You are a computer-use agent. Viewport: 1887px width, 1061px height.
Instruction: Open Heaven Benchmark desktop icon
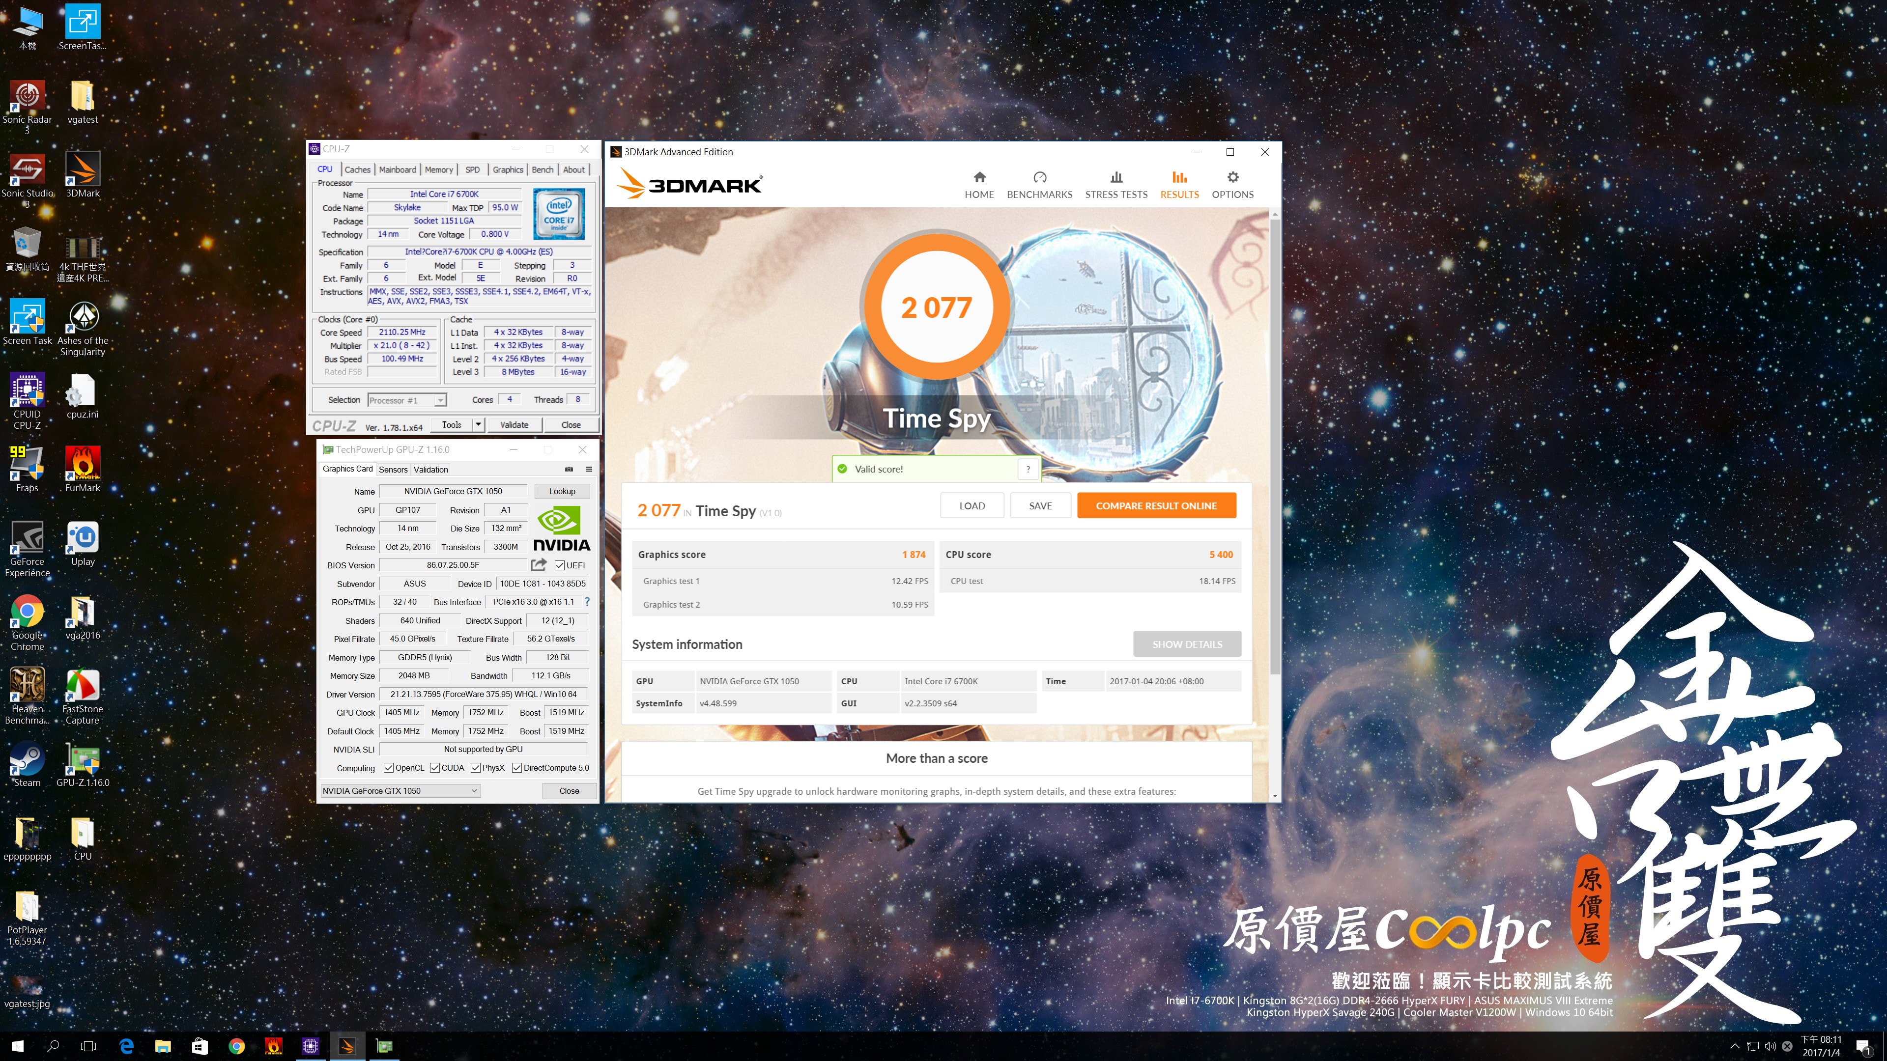[x=27, y=697]
